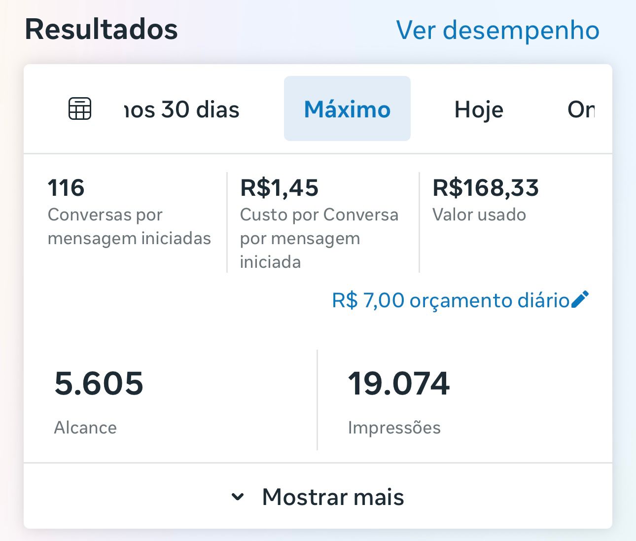Click the Conversas por mensagem iniciadas label
636x541 pixels.
(x=129, y=226)
